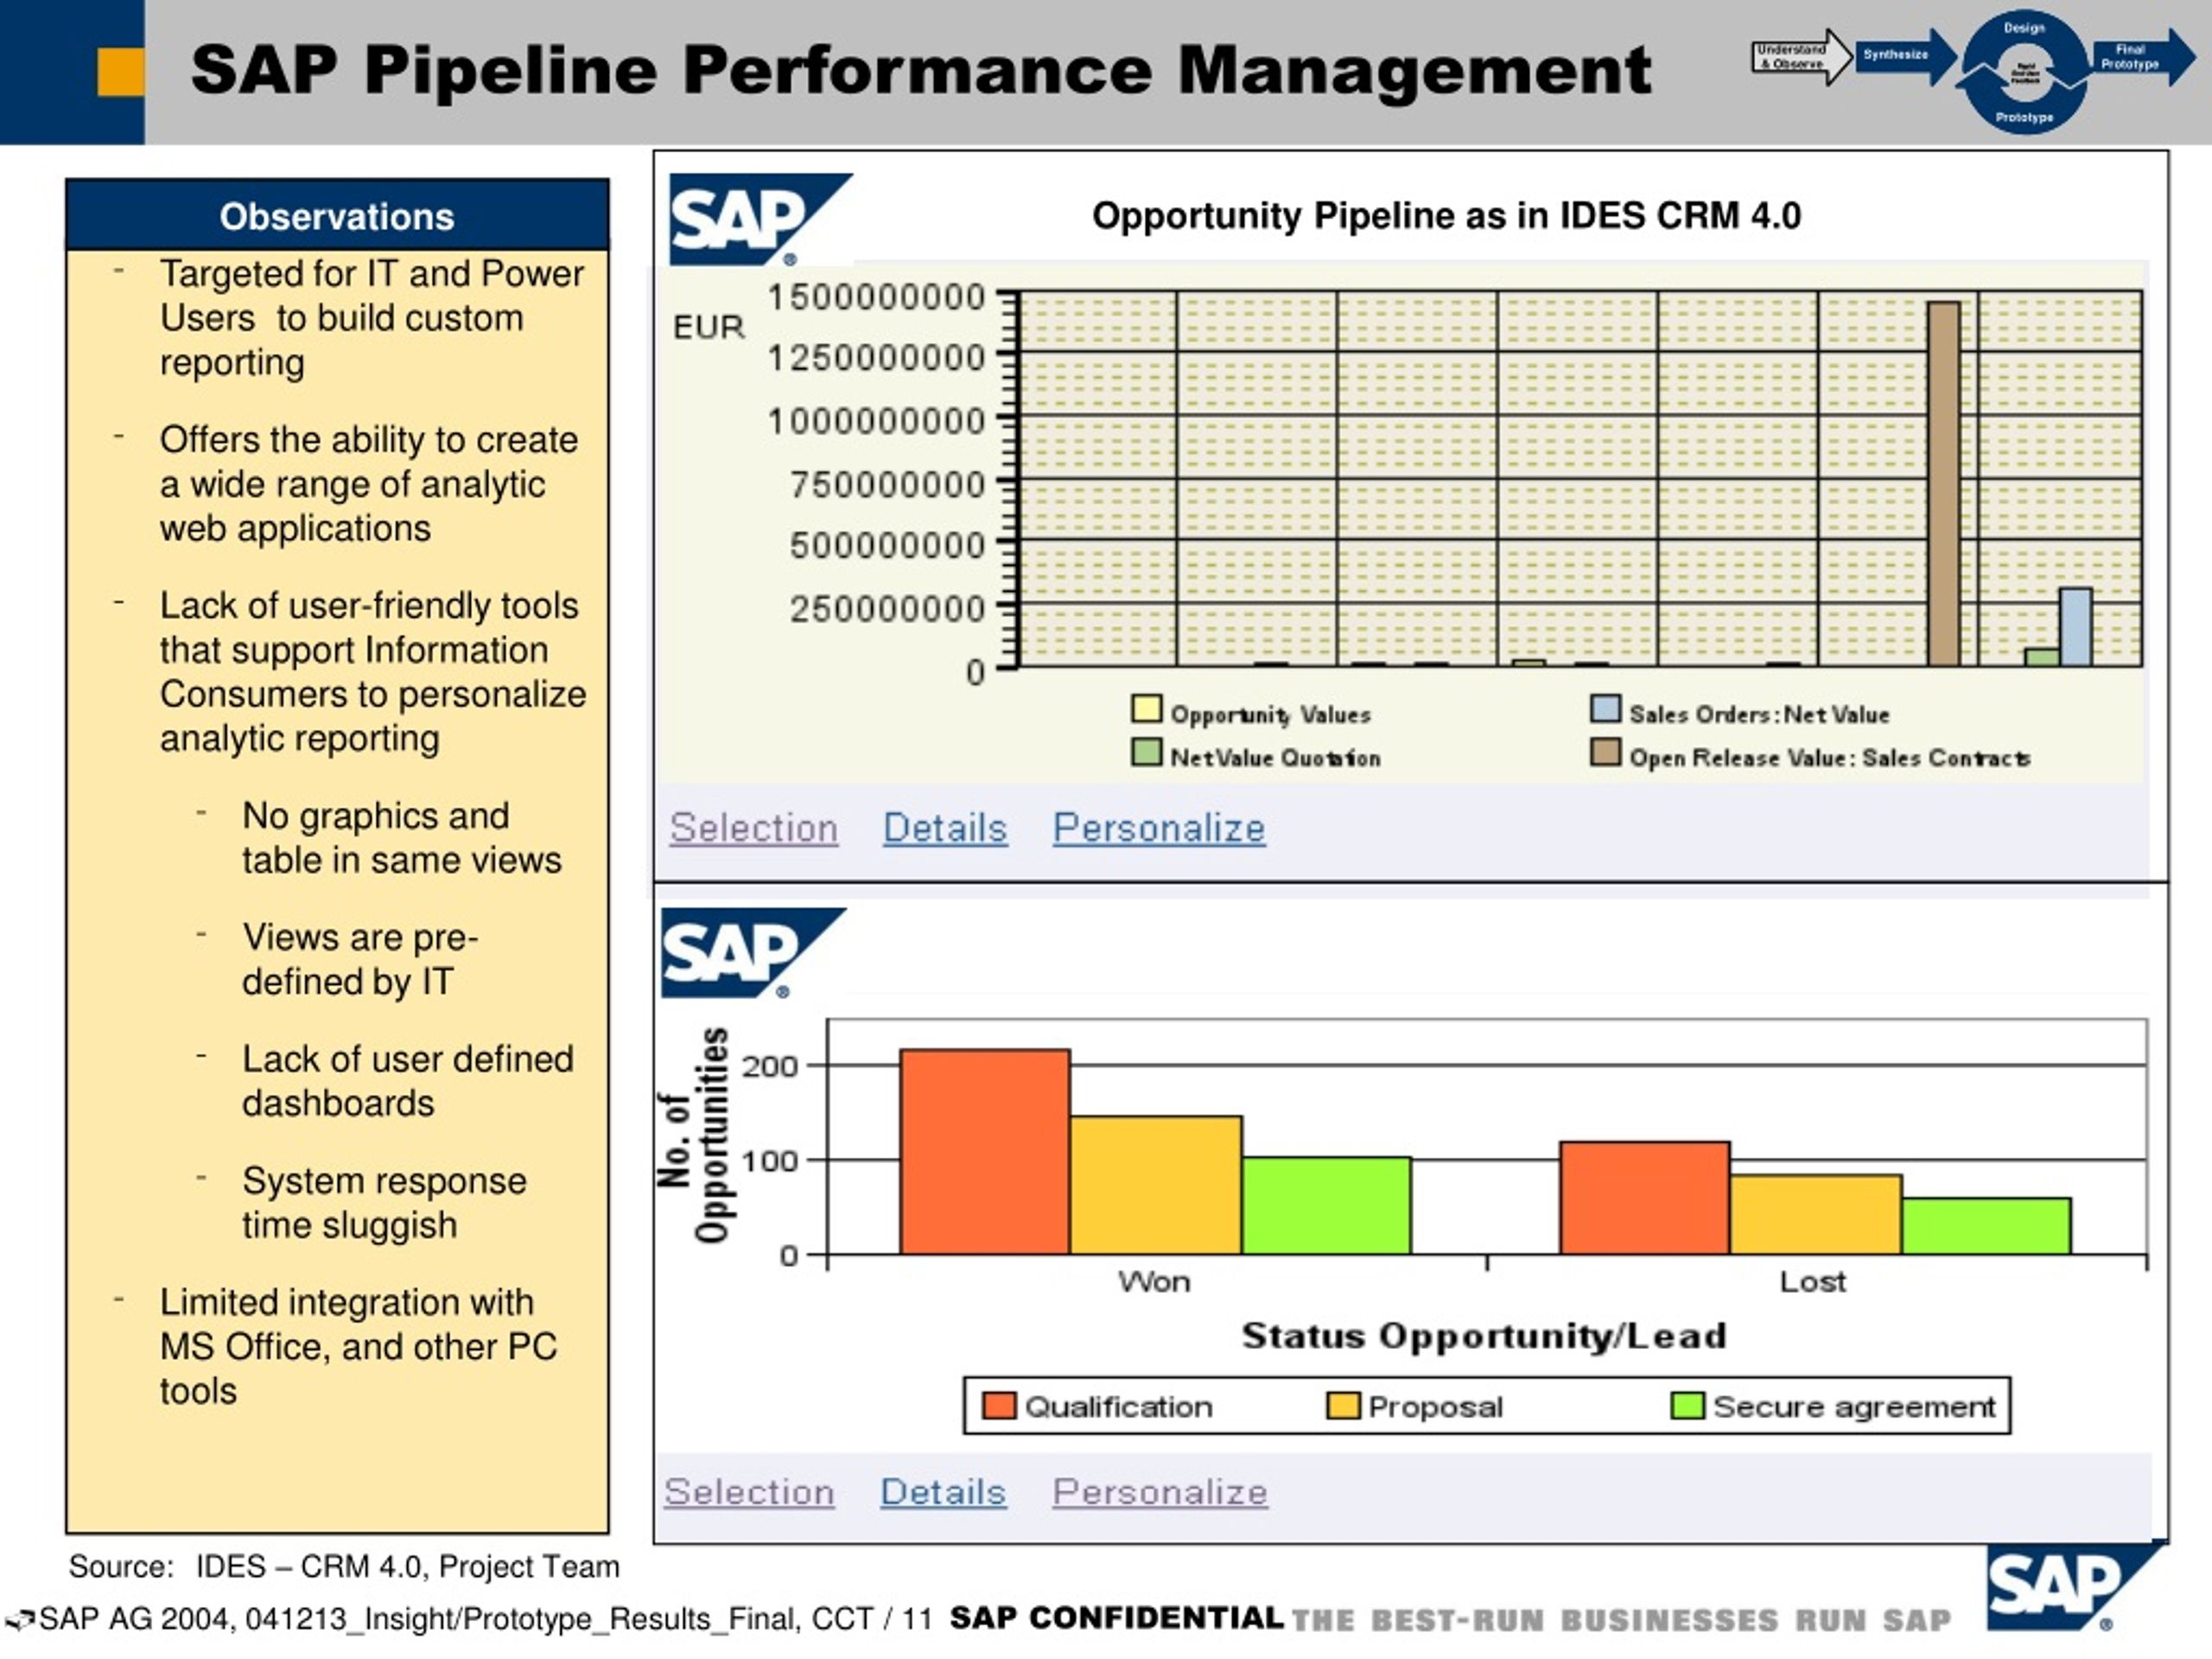Click Sales Orders Net Value blue swatch
This screenshot has width=2212, height=1659.
tap(1605, 709)
